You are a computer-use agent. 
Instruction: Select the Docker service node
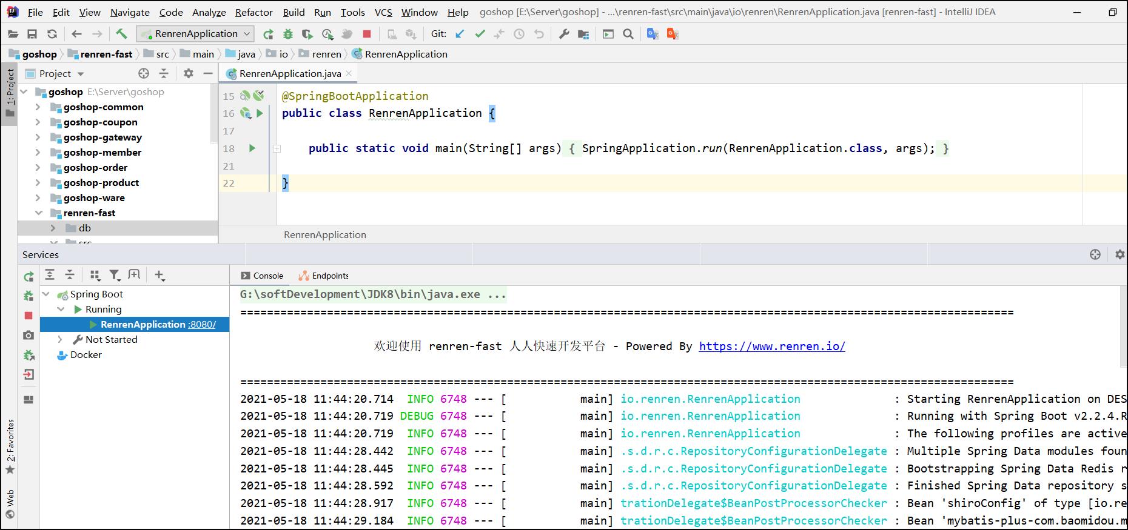(79, 355)
